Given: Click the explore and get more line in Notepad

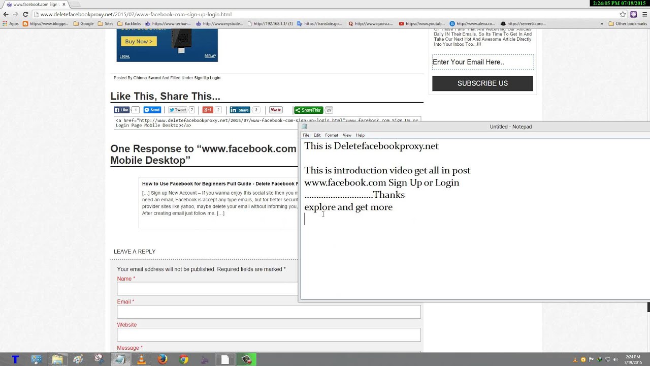Looking at the screenshot, I should [x=348, y=207].
